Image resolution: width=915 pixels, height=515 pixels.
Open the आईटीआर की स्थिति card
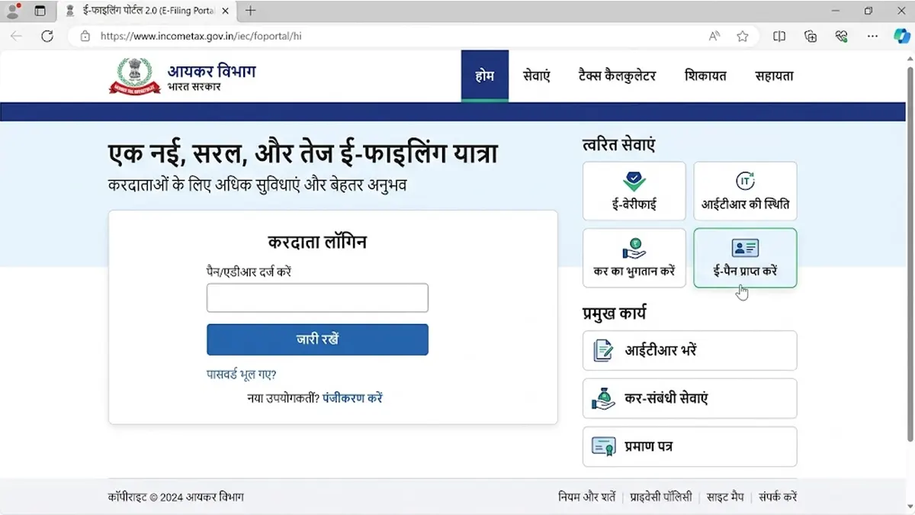[746, 192]
